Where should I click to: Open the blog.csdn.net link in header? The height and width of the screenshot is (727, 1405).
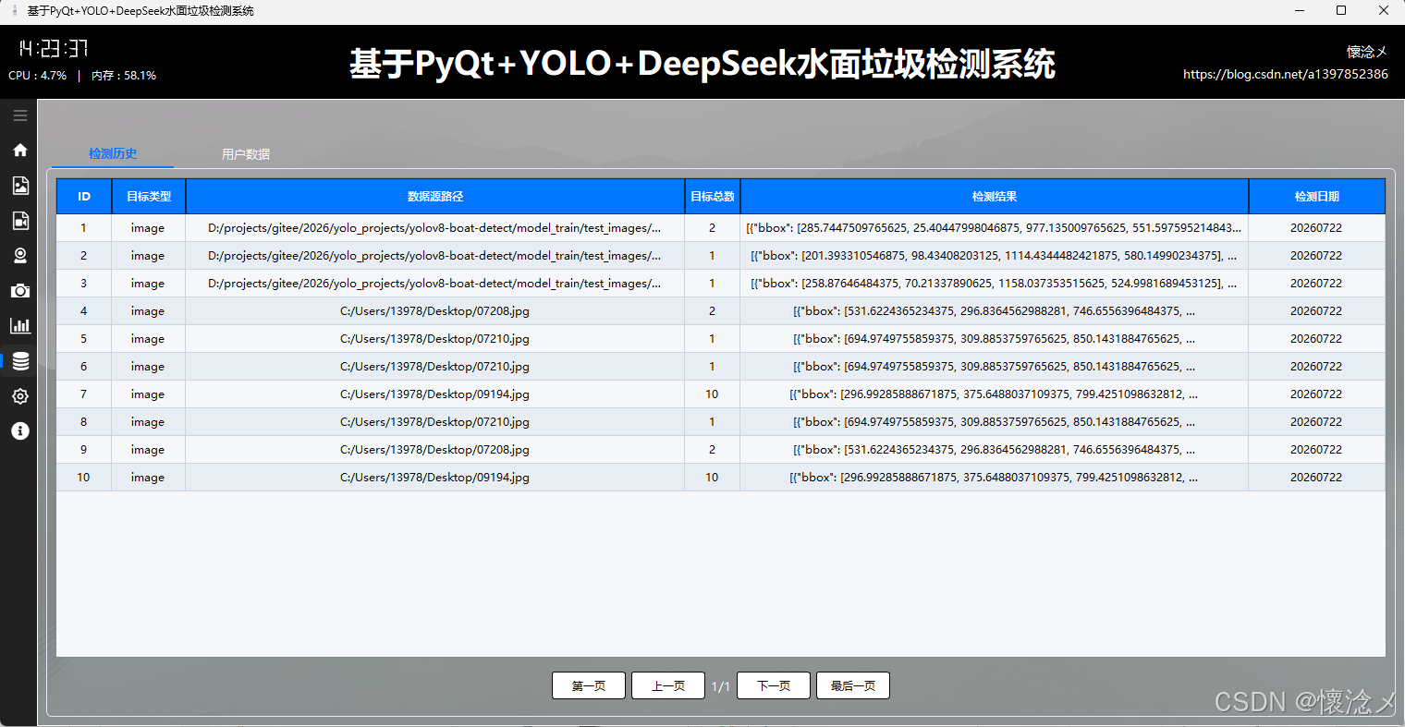tap(1286, 74)
